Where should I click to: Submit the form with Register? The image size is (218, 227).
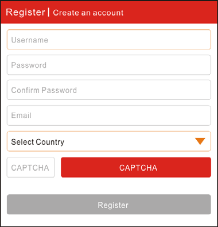coord(109,205)
